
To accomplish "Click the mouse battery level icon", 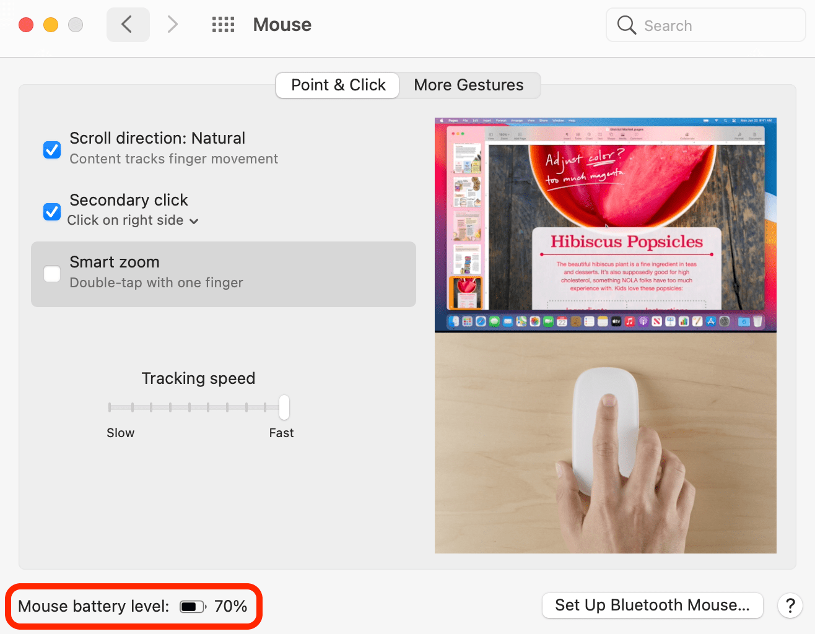I will tap(191, 606).
